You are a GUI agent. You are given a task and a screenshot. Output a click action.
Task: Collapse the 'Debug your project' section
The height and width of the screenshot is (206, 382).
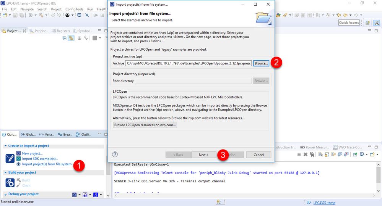tap(5, 194)
